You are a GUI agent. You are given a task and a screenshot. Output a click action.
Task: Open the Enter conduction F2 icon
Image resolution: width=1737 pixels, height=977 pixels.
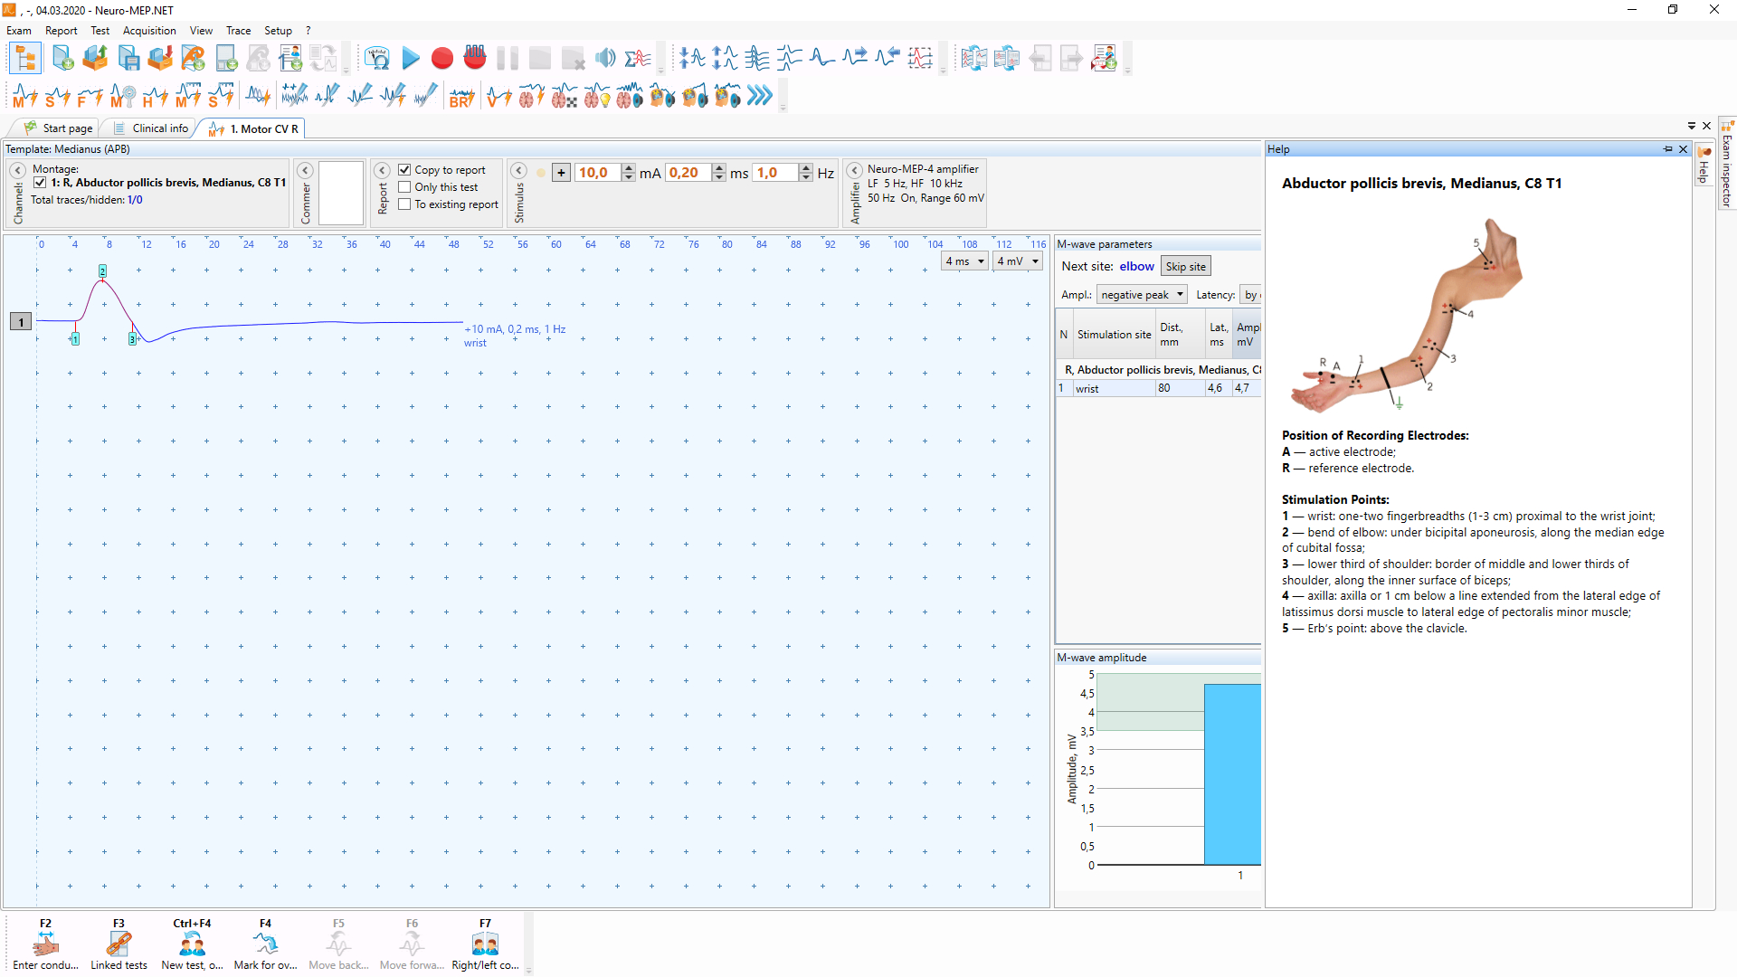[x=45, y=945]
